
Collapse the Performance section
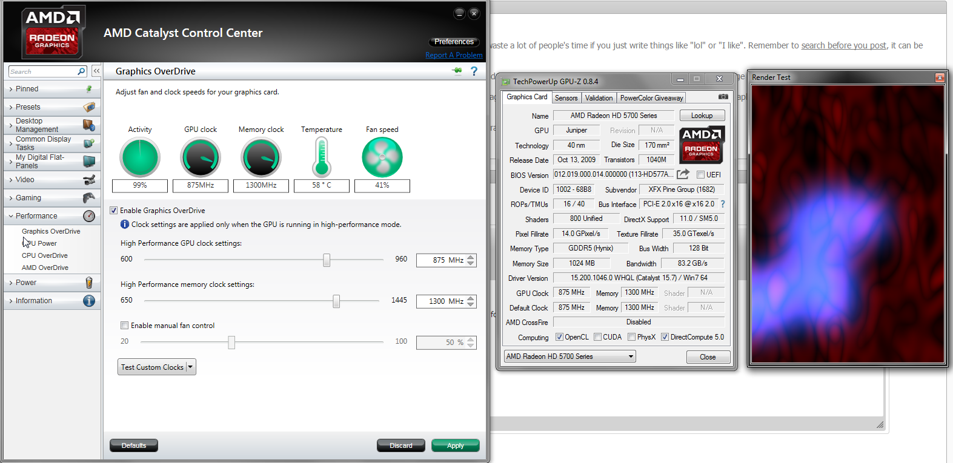point(11,216)
